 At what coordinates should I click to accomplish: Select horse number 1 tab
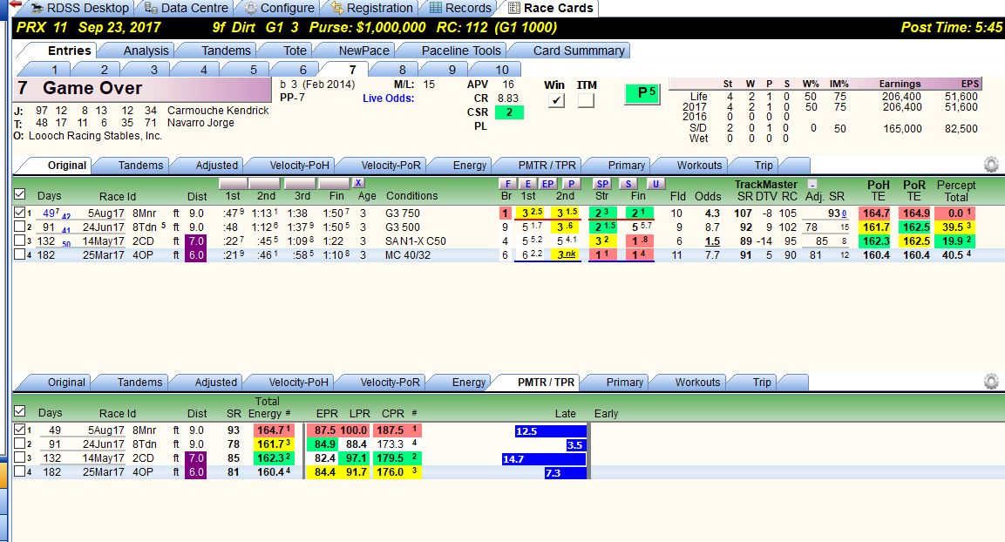point(55,70)
